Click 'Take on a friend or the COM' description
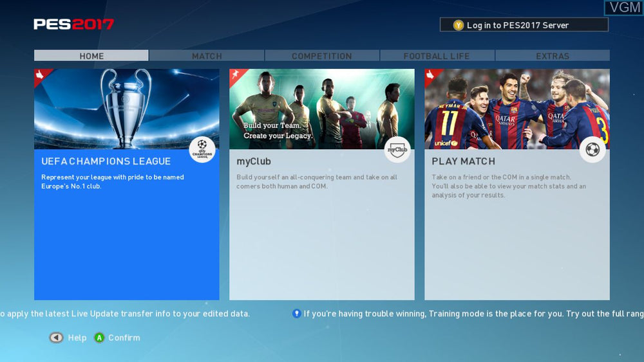Screen dimensions: 644x362 pyautogui.click(x=509, y=186)
